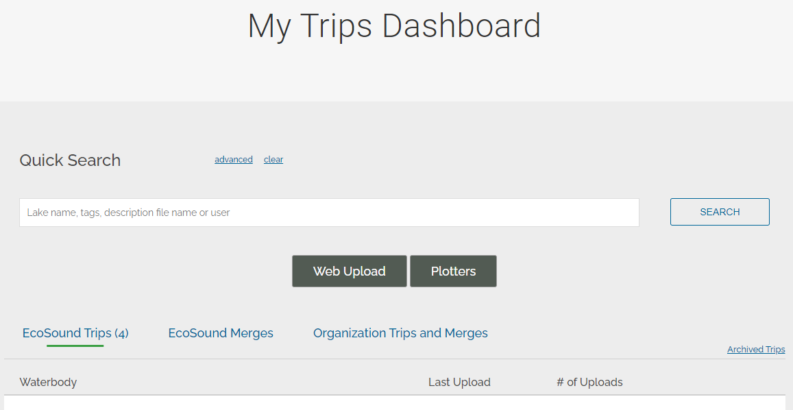793x410 pixels.
Task: Click the SEARCH button
Action: point(720,212)
